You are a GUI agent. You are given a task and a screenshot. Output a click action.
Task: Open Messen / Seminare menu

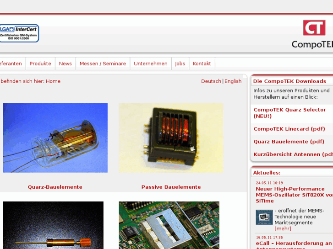[x=103, y=64]
